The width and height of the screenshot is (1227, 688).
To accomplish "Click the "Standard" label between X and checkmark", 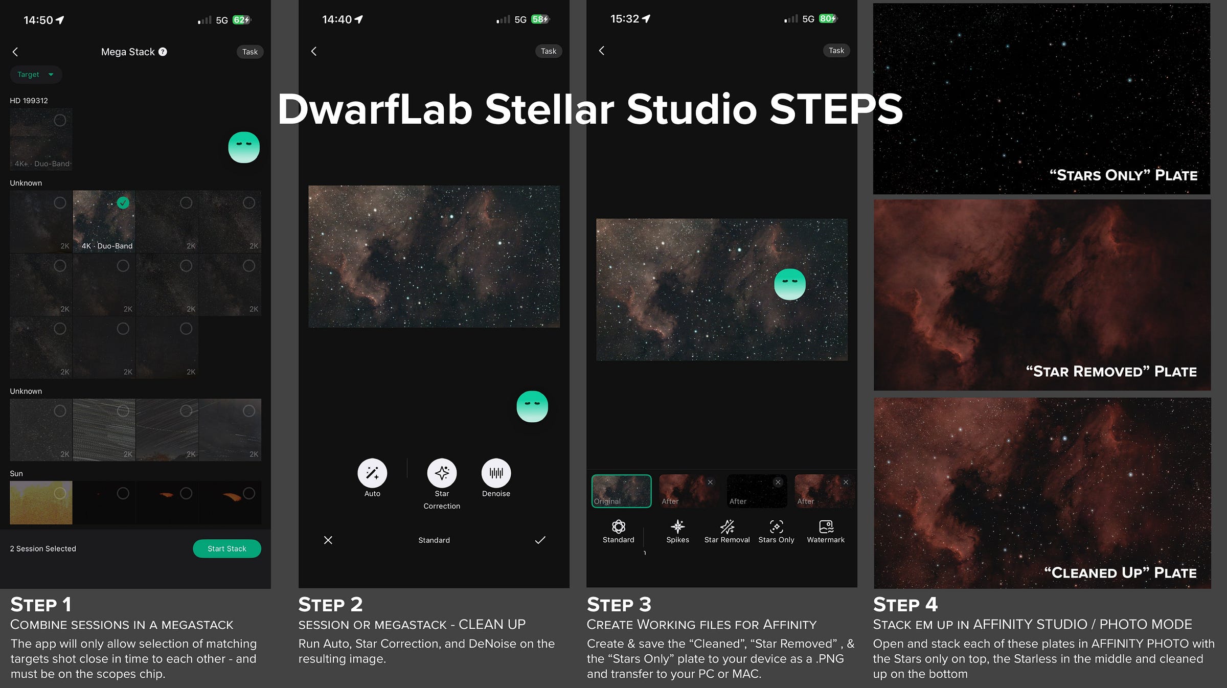I will pyautogui.click(x=434, y=540).
